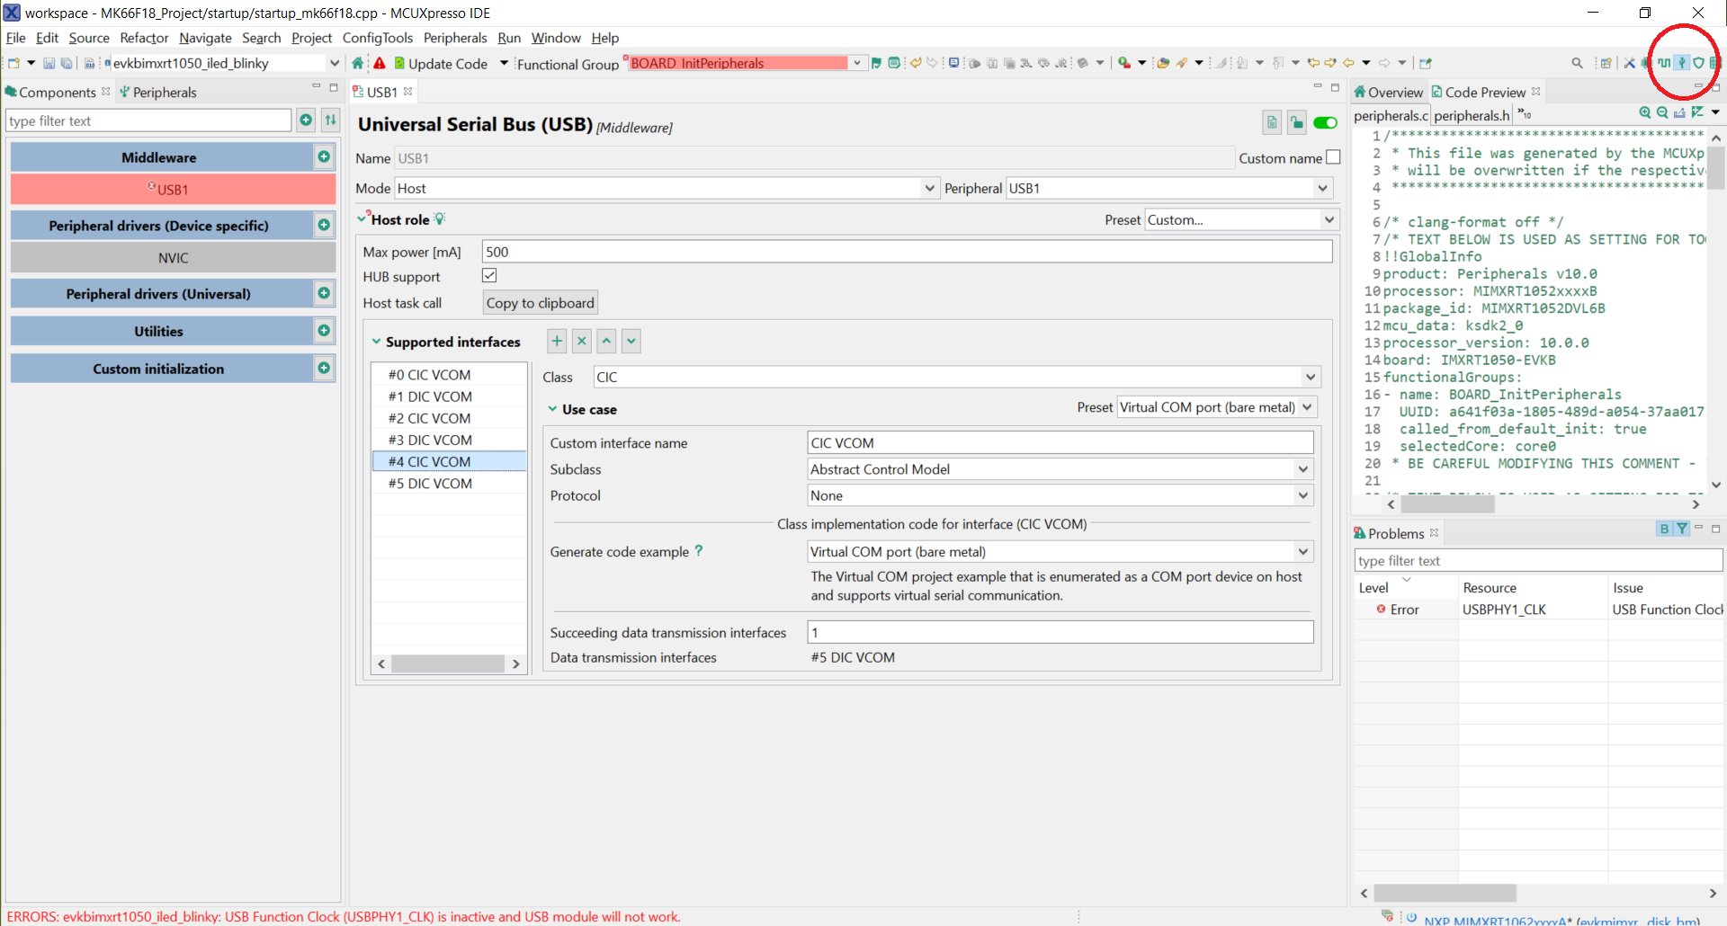Collapse the Supported interfaces section
Image resolution: width=1727 pixels, height=926 pixels.
[x=376, y=342]
